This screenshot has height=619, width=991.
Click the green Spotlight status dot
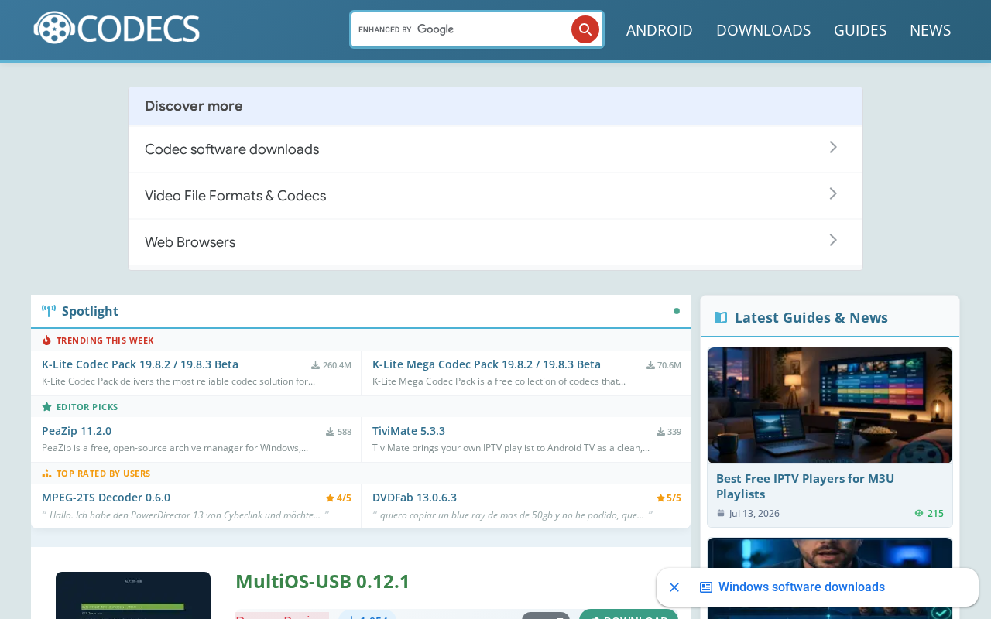click(x=677, y=311)
